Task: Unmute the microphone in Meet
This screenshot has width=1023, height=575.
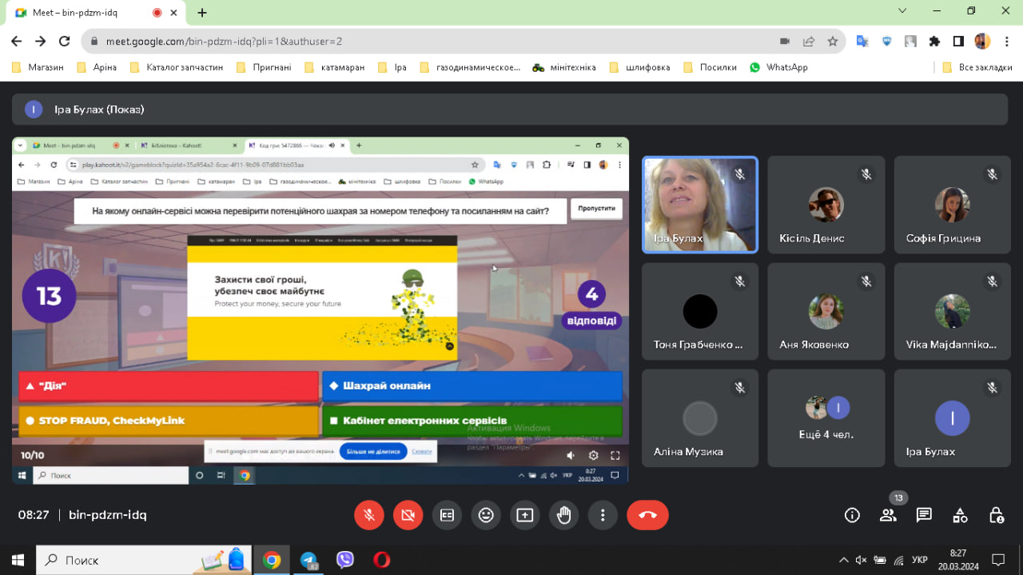Action: click(x=369, y=515)
